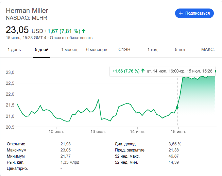222x176 pixels.
Task: Click the Див. доход value 3,65 %
Action: coord(175,144)
